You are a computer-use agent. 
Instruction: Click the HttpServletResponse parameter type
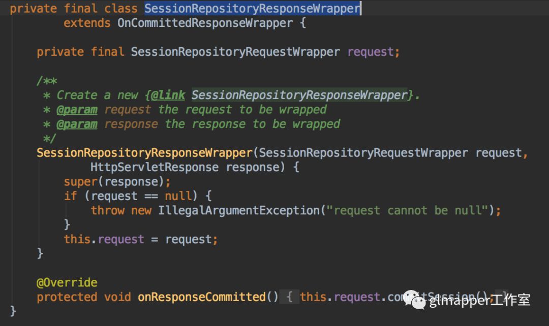pyautogui.click(x=155, y=167)
